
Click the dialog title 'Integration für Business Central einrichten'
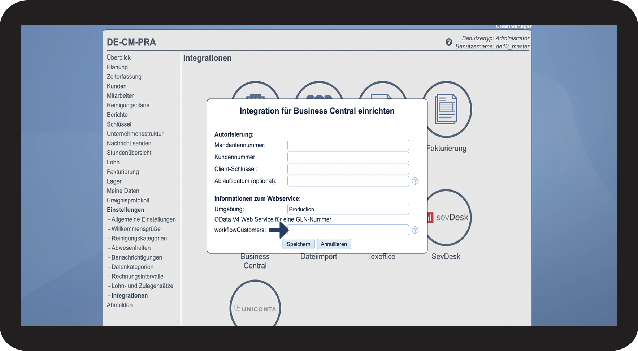[317, 111]
